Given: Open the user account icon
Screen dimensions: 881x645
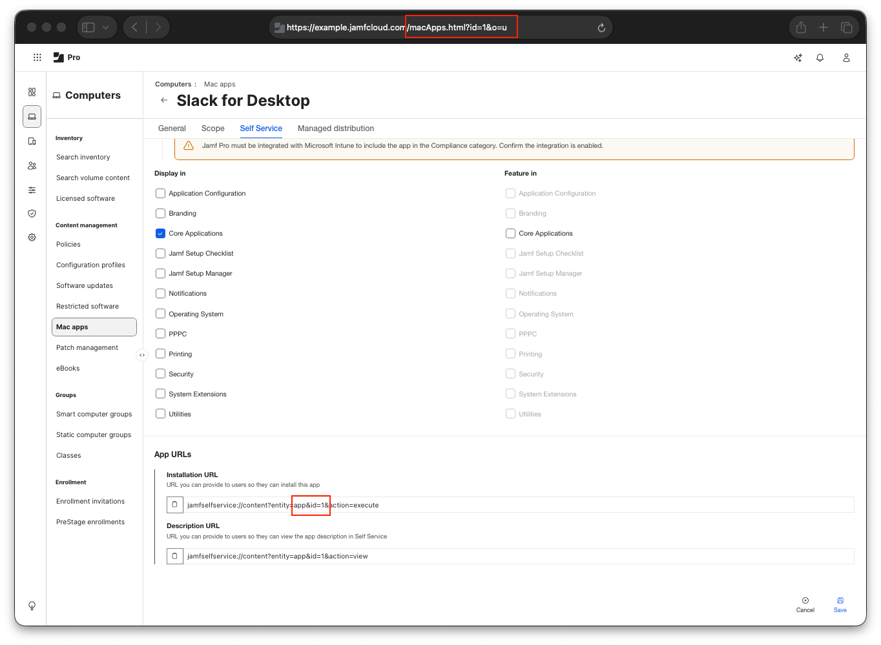Looking at the screenshot, I should tap(846, 57).
